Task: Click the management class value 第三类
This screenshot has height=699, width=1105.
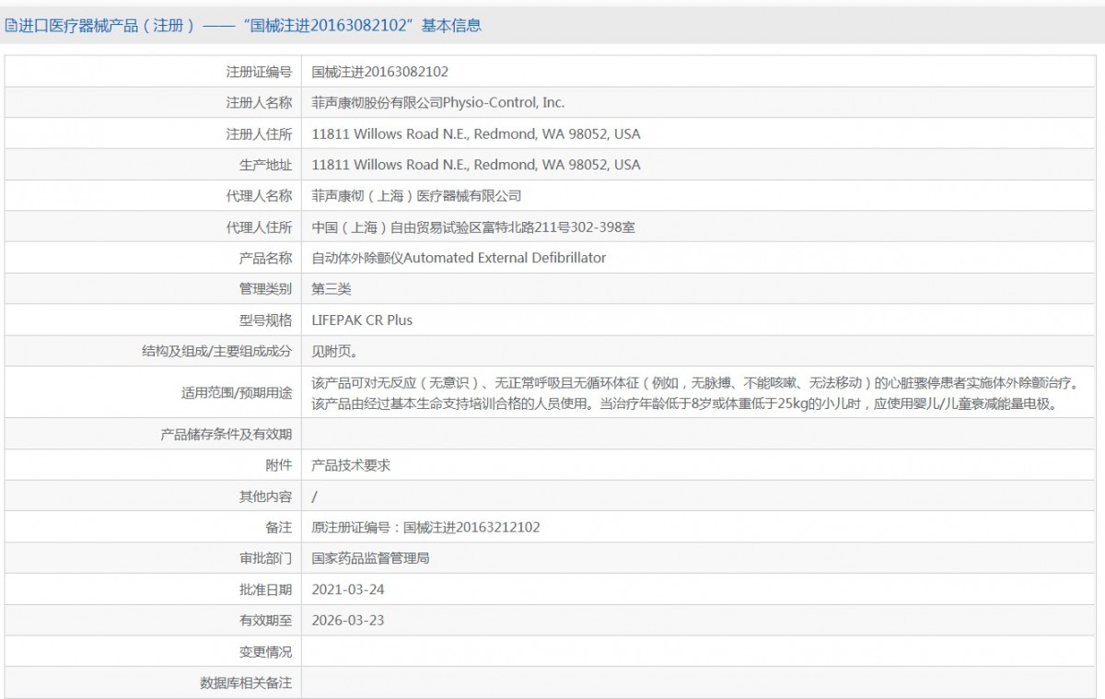Action: (331, 289)
